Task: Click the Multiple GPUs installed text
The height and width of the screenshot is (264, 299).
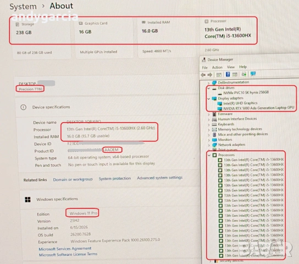Action: click(x=98, y=52)
